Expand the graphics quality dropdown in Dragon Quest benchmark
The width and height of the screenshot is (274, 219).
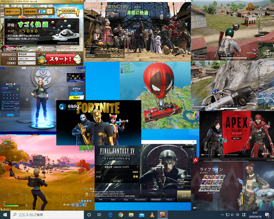(27, 54)
